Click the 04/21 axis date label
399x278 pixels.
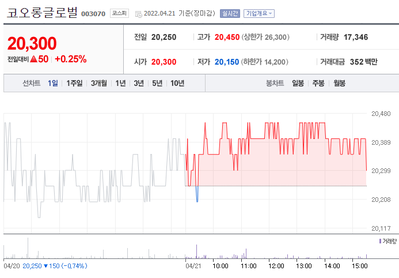(x=193, y=266)
